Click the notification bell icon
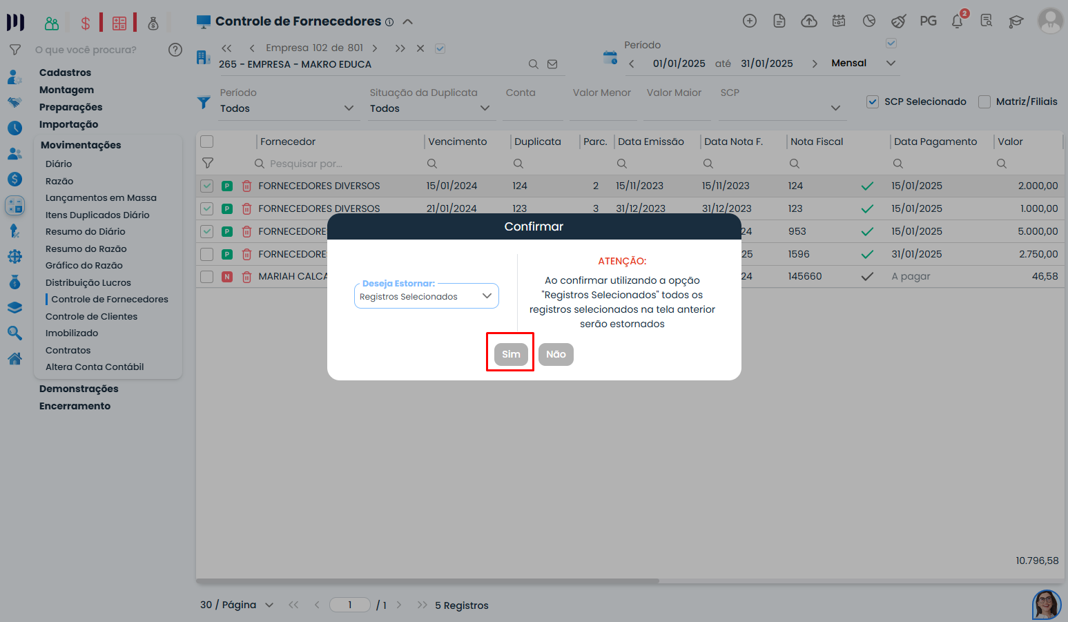Screen dimensions: 1068x622 pos(957,21)
